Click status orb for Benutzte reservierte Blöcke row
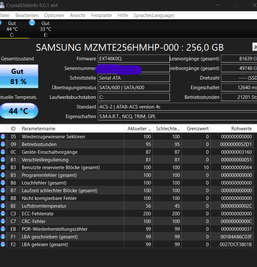 coord(3,167)
